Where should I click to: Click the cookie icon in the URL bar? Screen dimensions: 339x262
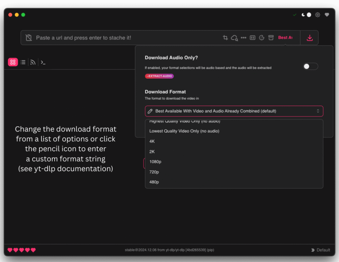pyautogui.click(x=262, y=38)
